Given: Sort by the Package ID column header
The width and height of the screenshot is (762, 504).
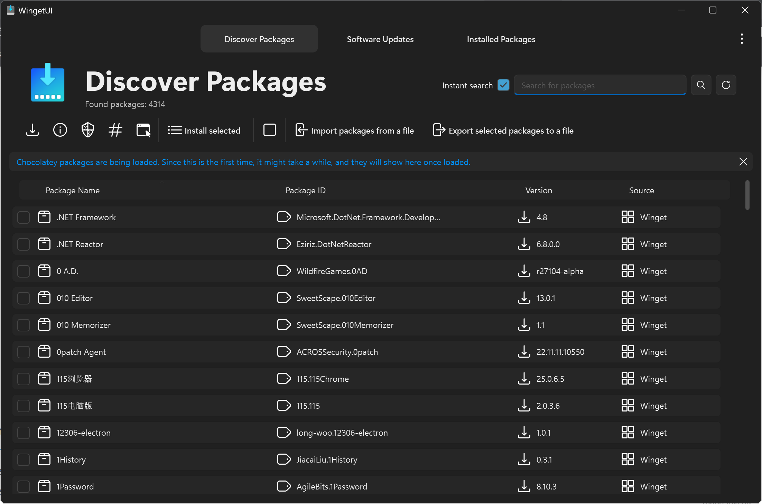Looking at the screenshot, I should click(x=306, y=191).
